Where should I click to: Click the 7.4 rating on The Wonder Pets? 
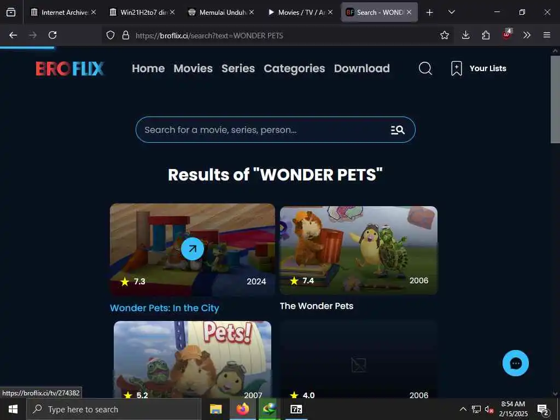pyautogui.click(x=302, y=281)
